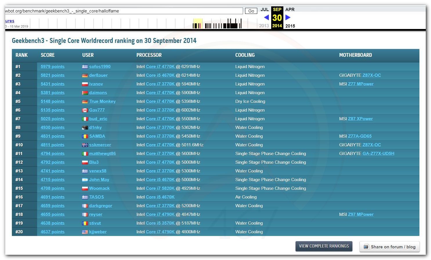Click the Australian flag beside sskmercer

click(x=85, y=145)
